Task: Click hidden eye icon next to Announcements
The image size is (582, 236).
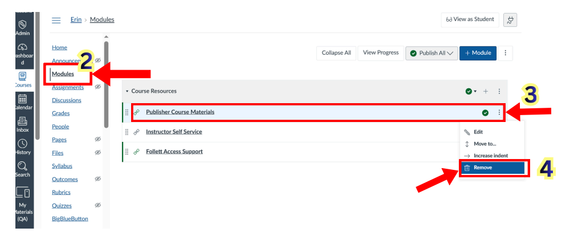Action: (x=97, y=60)
